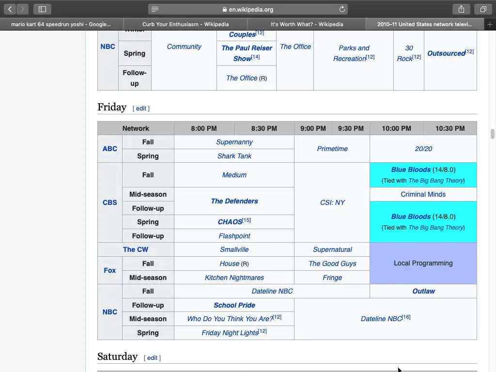Open the Fox network link
The height and width of the screenshot is (372, 496).
(110, 270)
